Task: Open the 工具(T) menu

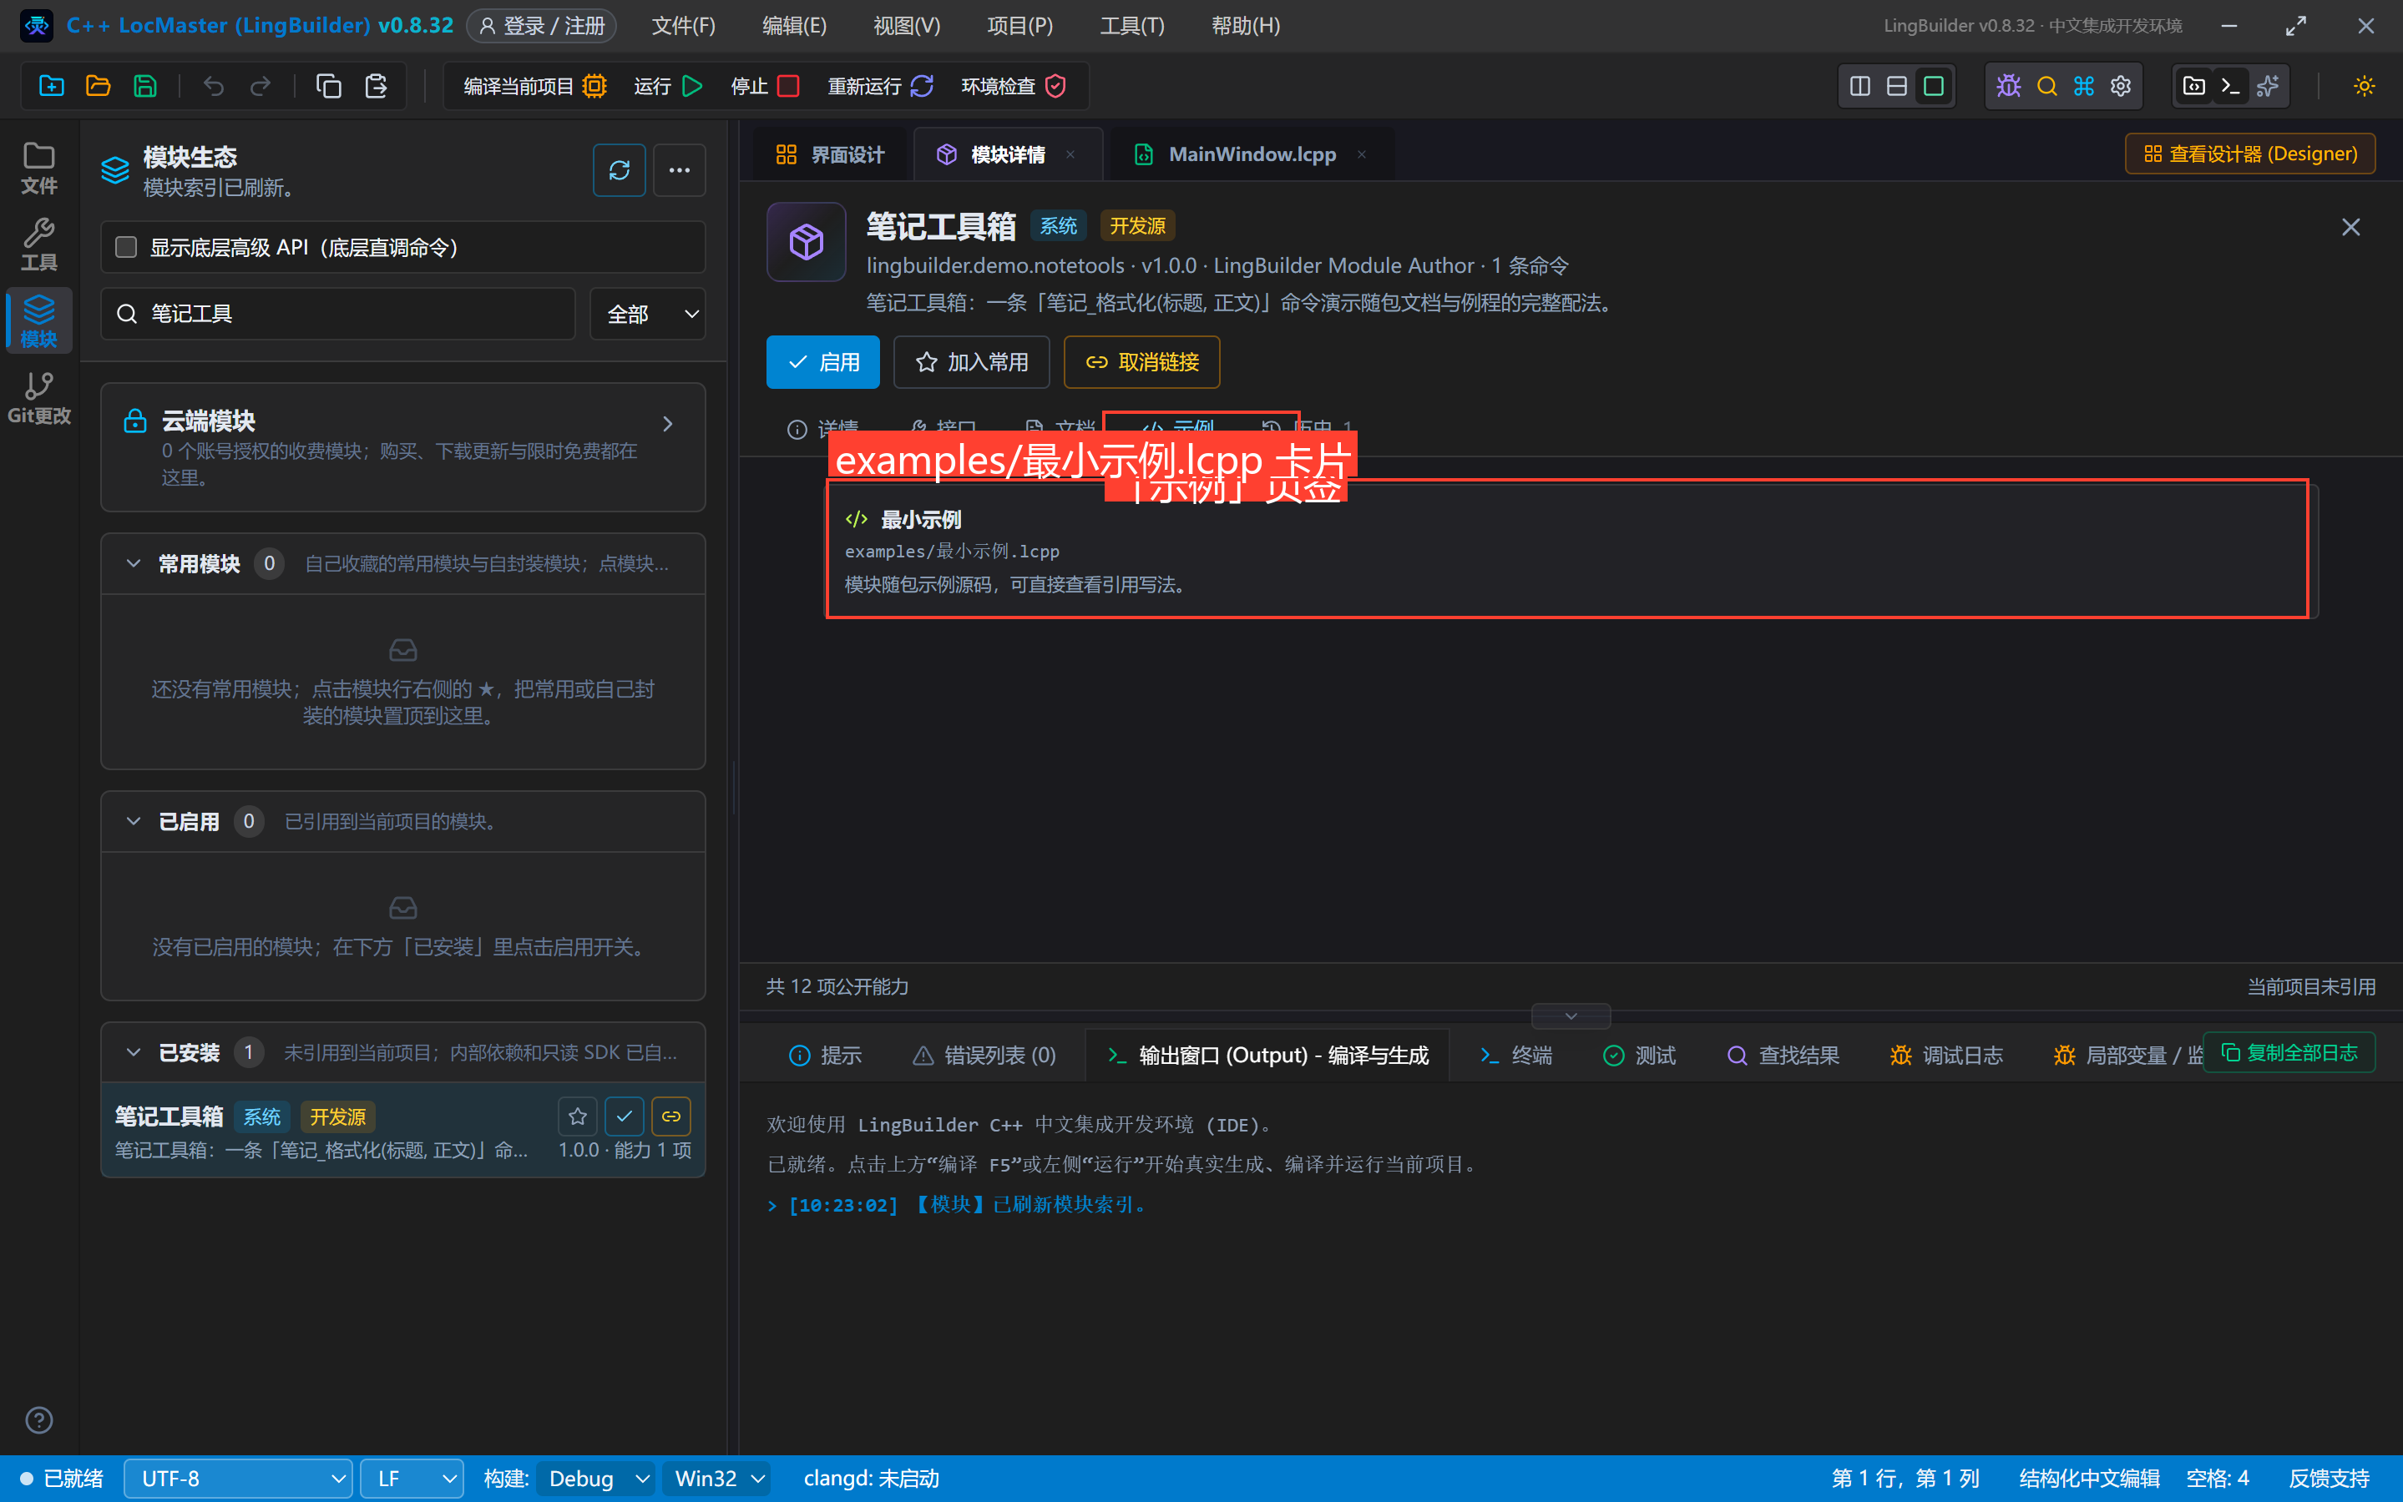Action: pos(1132,26)
